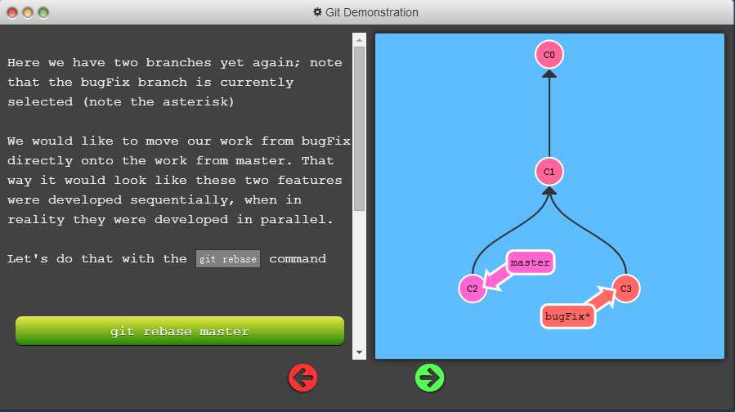The image size is (735, 412).
Task: Click the 'Git Demonstration' window title
Action: point(372,12)
